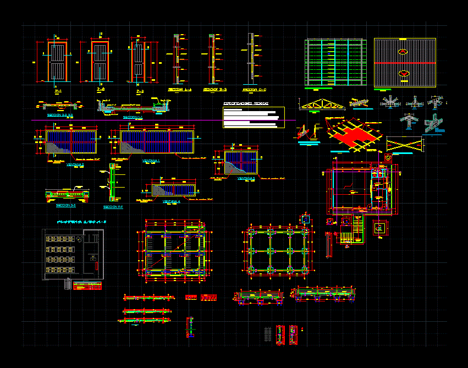The image size is (468, 368).
Task: Select the SECCION F-F label
Action: coord(112,207)
